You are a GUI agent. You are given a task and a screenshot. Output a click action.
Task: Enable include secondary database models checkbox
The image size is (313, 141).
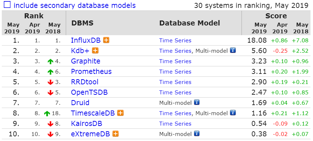[7, 5]
